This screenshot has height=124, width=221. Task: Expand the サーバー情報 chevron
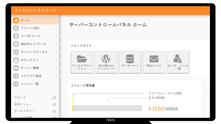pyautogui.click(x=56, y=68)
